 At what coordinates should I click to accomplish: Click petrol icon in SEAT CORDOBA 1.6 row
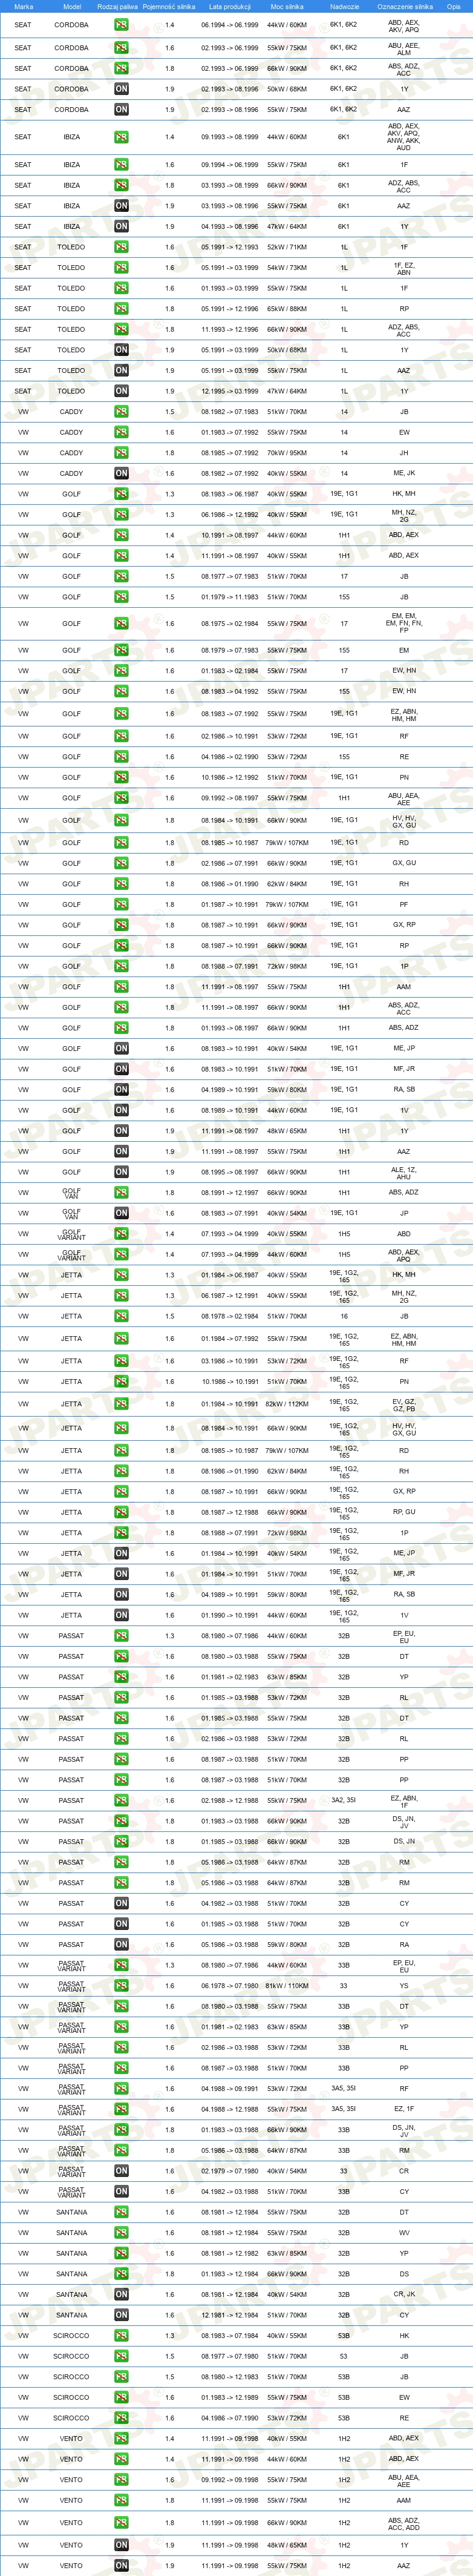point(121,47)
